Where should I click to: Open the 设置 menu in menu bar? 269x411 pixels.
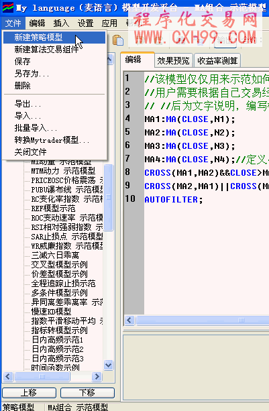(x=85, y=23)
